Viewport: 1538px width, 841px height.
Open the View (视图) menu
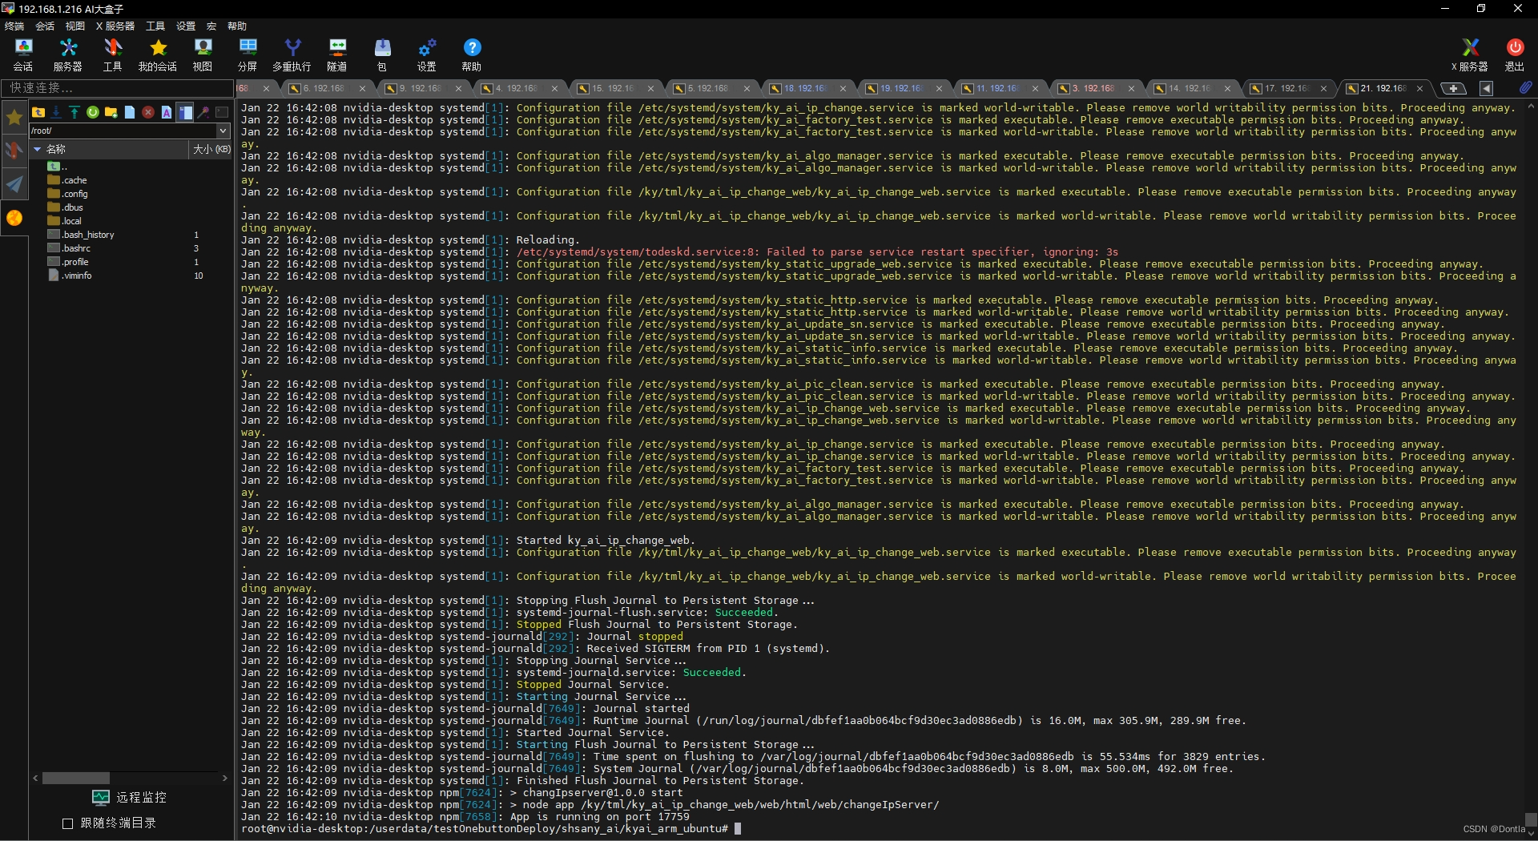(x=75, y=26)
